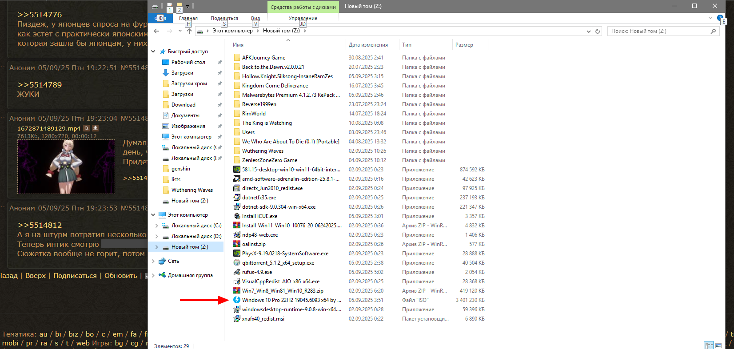Open the address bar history dropdown
The width and height of the screenshot is (734, 349).
click(588, 31)
